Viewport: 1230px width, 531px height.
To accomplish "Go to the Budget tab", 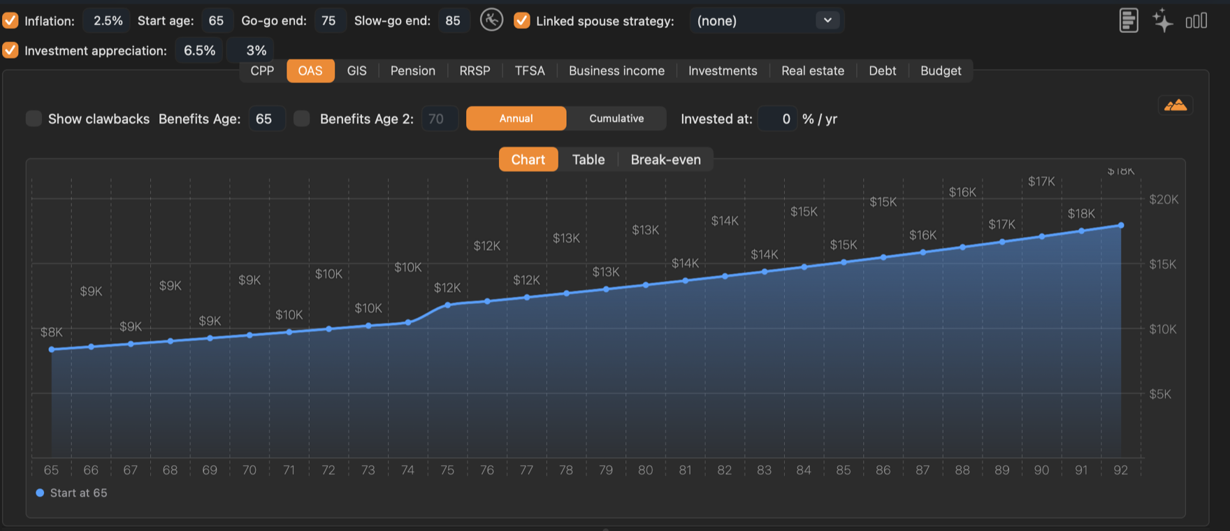I will click(x=941, y=71).
